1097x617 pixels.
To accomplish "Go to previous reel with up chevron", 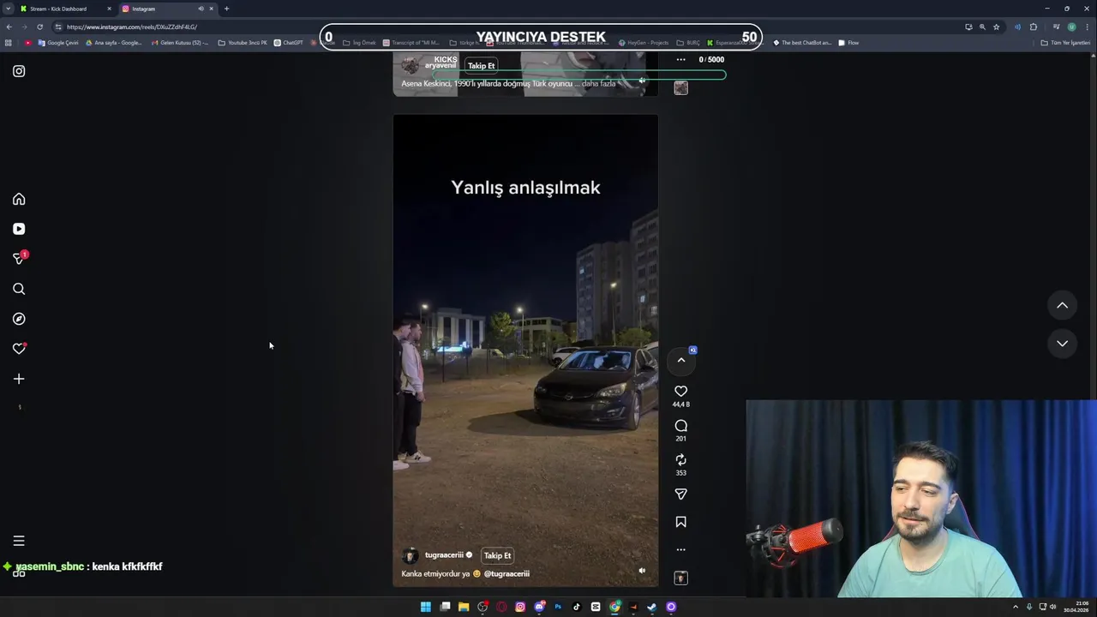I will 1062,305.
